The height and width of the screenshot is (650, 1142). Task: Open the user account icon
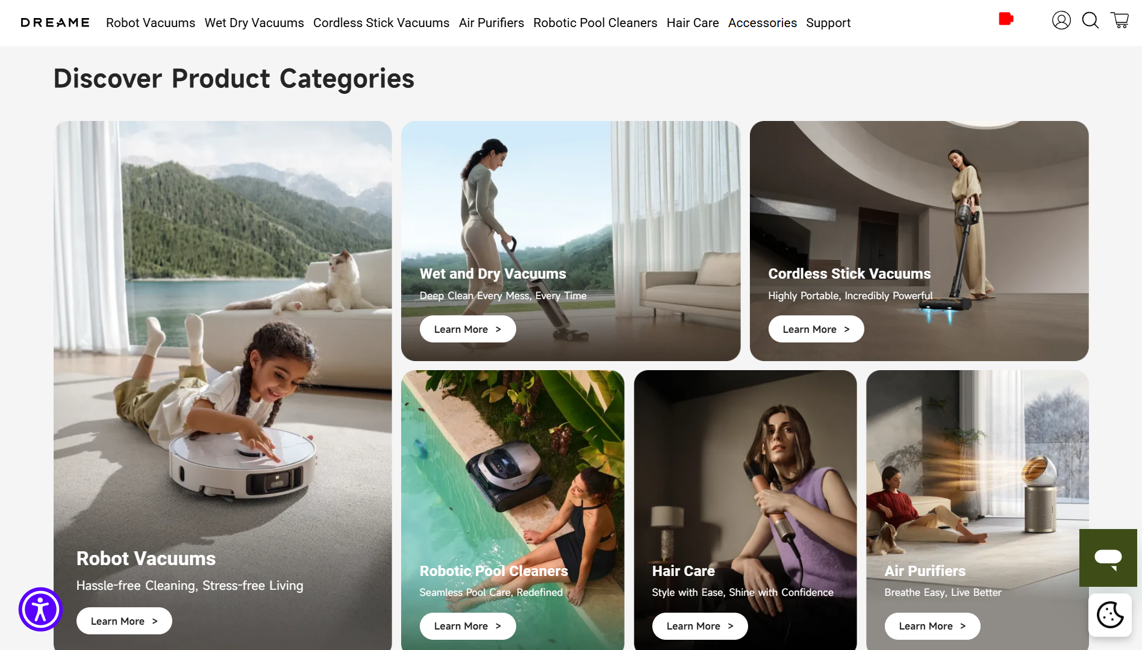pyautogui.click(x=1061, y=20)
